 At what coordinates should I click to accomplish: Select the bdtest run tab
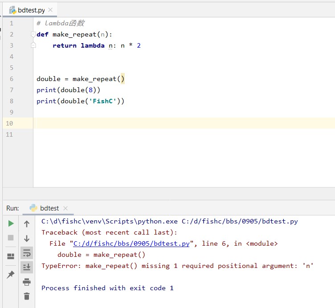[x=48, y=208]
